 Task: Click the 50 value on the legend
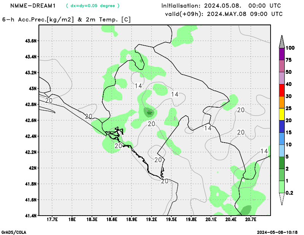tap(289, 72)
